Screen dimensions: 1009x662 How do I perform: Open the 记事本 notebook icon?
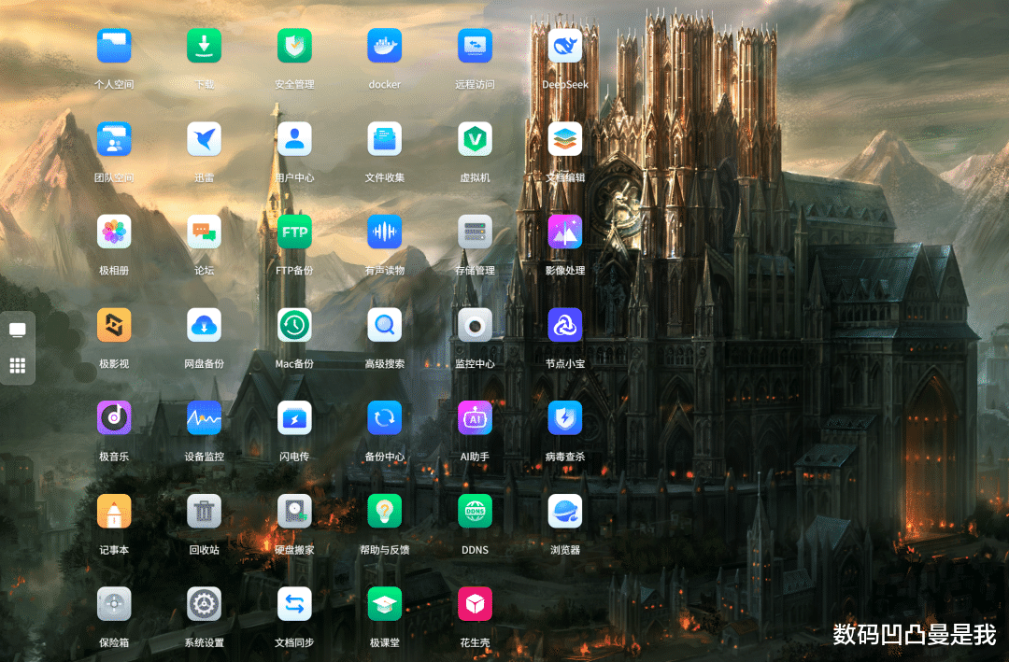click(x=114, y=511)
